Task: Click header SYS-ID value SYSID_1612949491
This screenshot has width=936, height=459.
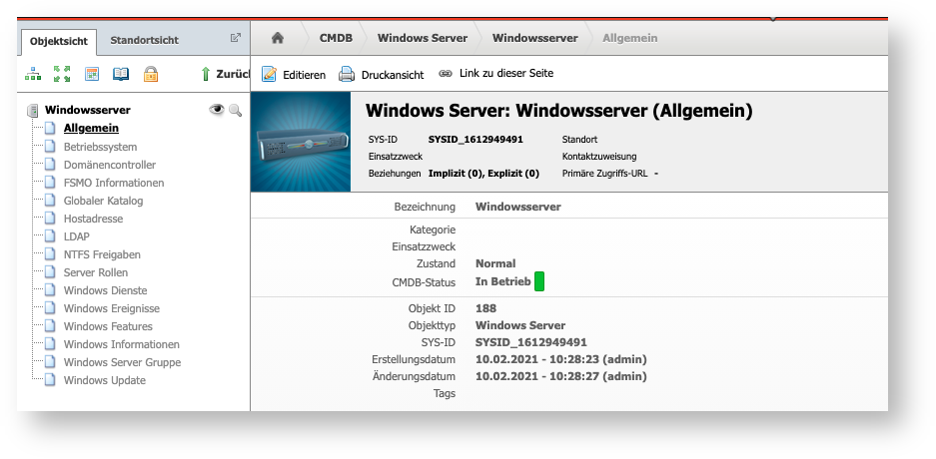Action: click(475, 140)
